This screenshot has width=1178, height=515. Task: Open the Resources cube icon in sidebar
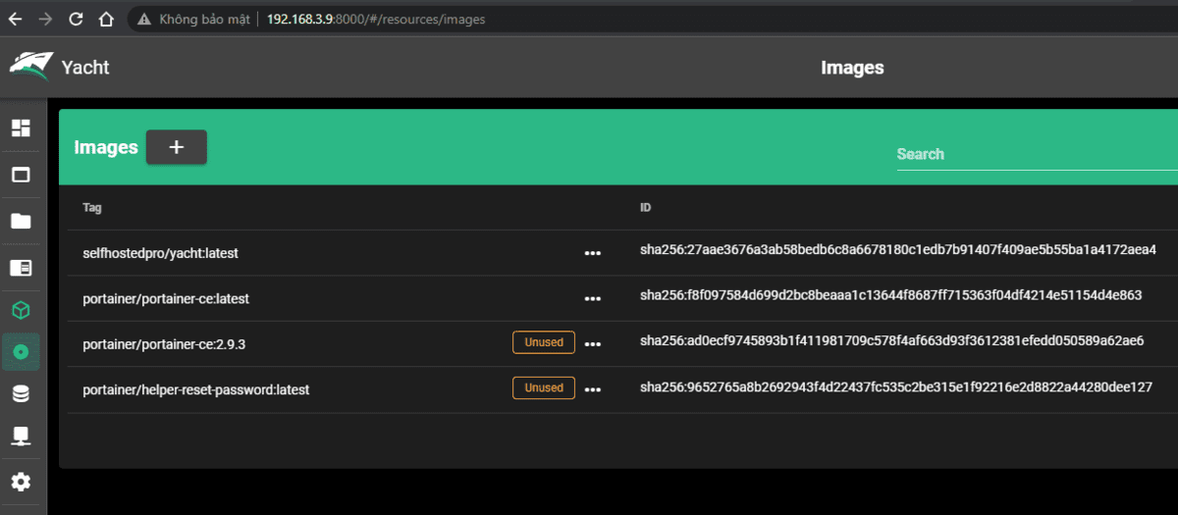[21, 310]
